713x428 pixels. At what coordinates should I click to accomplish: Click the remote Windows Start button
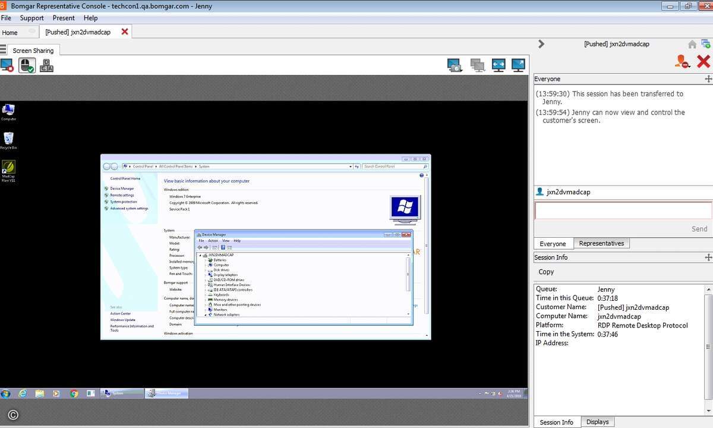click(x=6, y=394)
